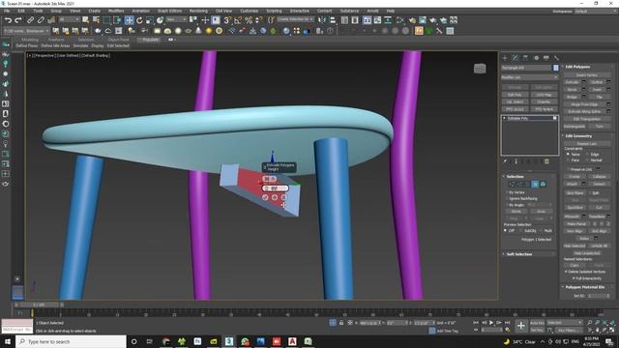
Task: Select the Edge constraint radio button
Action: point(587,155)
